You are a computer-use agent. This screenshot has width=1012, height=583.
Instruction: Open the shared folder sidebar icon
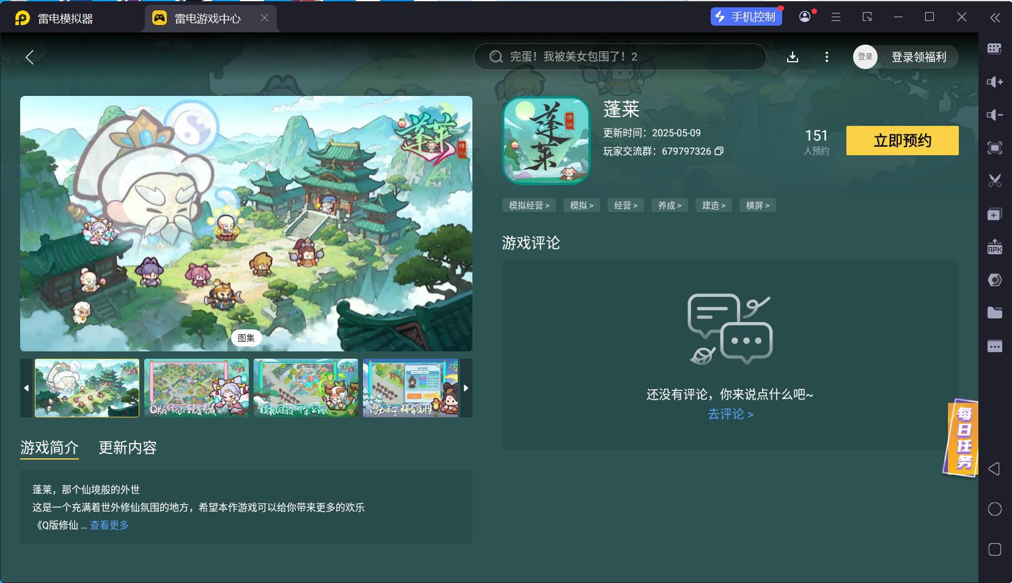pos(995,313)
